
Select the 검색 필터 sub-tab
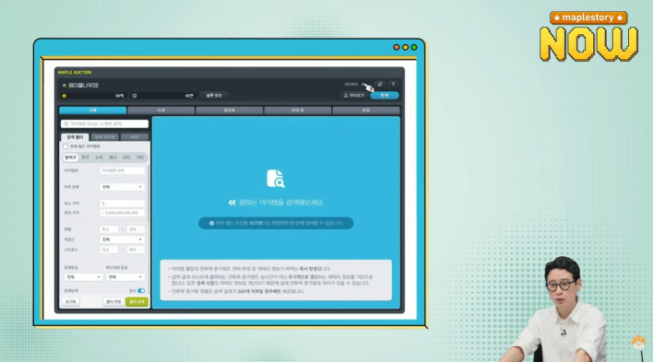click(75, 137)
